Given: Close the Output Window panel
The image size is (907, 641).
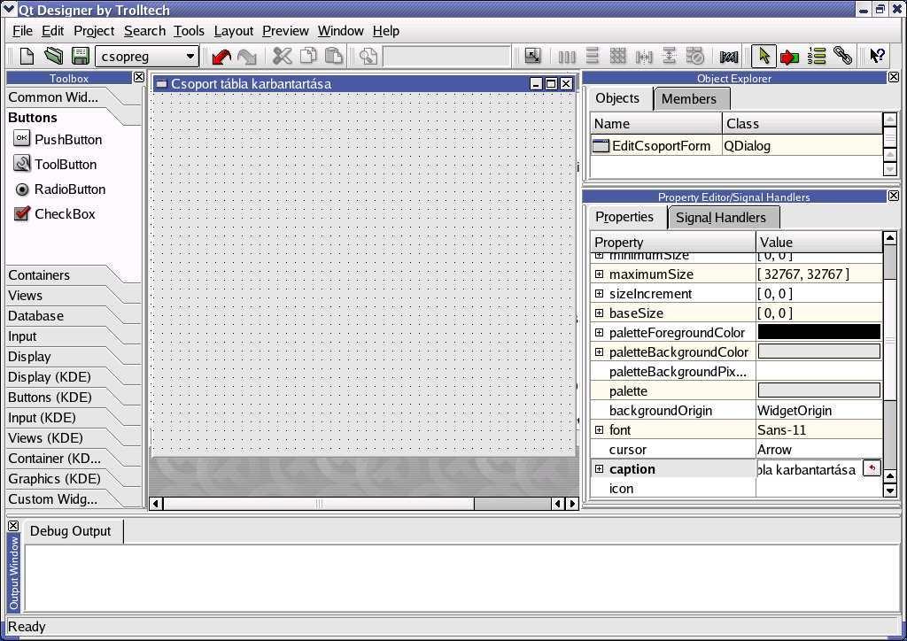Looking at the screenshot, I should 13,525.
